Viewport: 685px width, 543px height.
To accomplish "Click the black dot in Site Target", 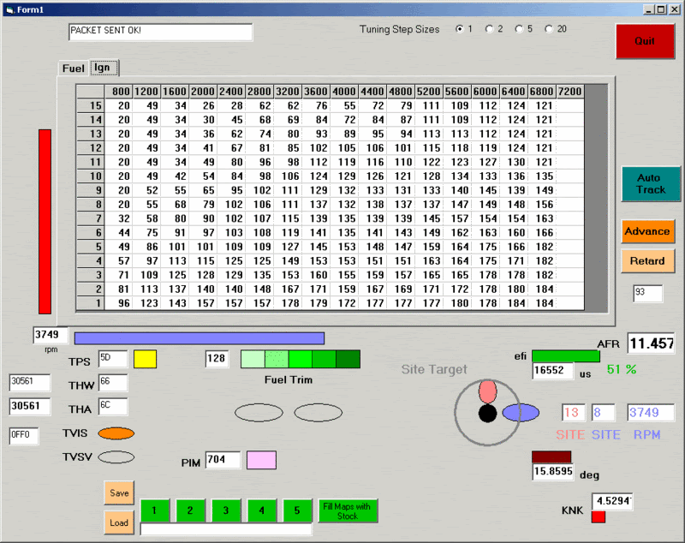I will coord(487,413).
